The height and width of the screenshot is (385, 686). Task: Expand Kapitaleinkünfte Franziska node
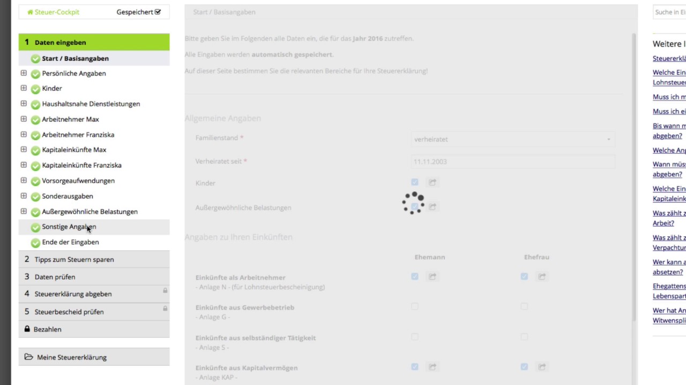click(x=24, y=165)
